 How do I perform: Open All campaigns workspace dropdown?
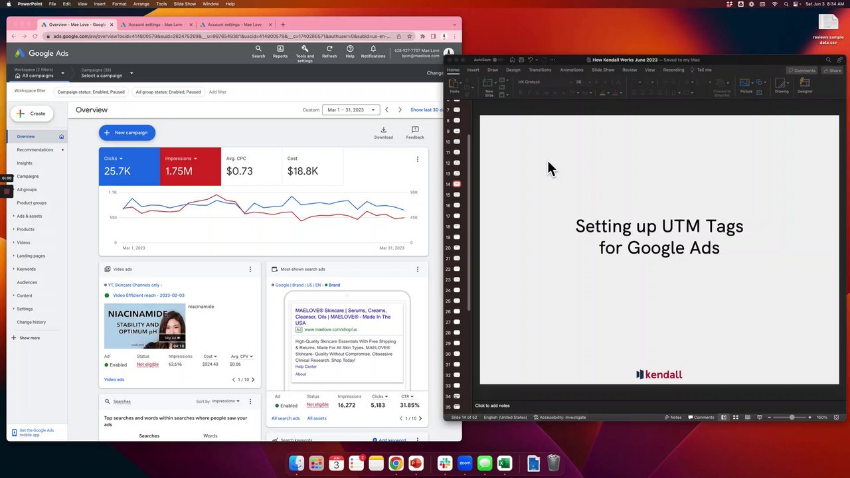tap(40, 73)
